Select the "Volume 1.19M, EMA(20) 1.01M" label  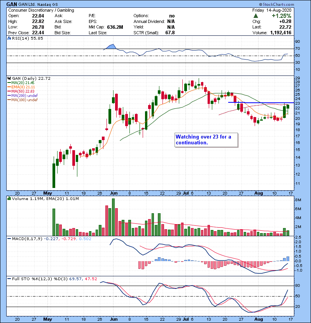click(x=45, y=199)
